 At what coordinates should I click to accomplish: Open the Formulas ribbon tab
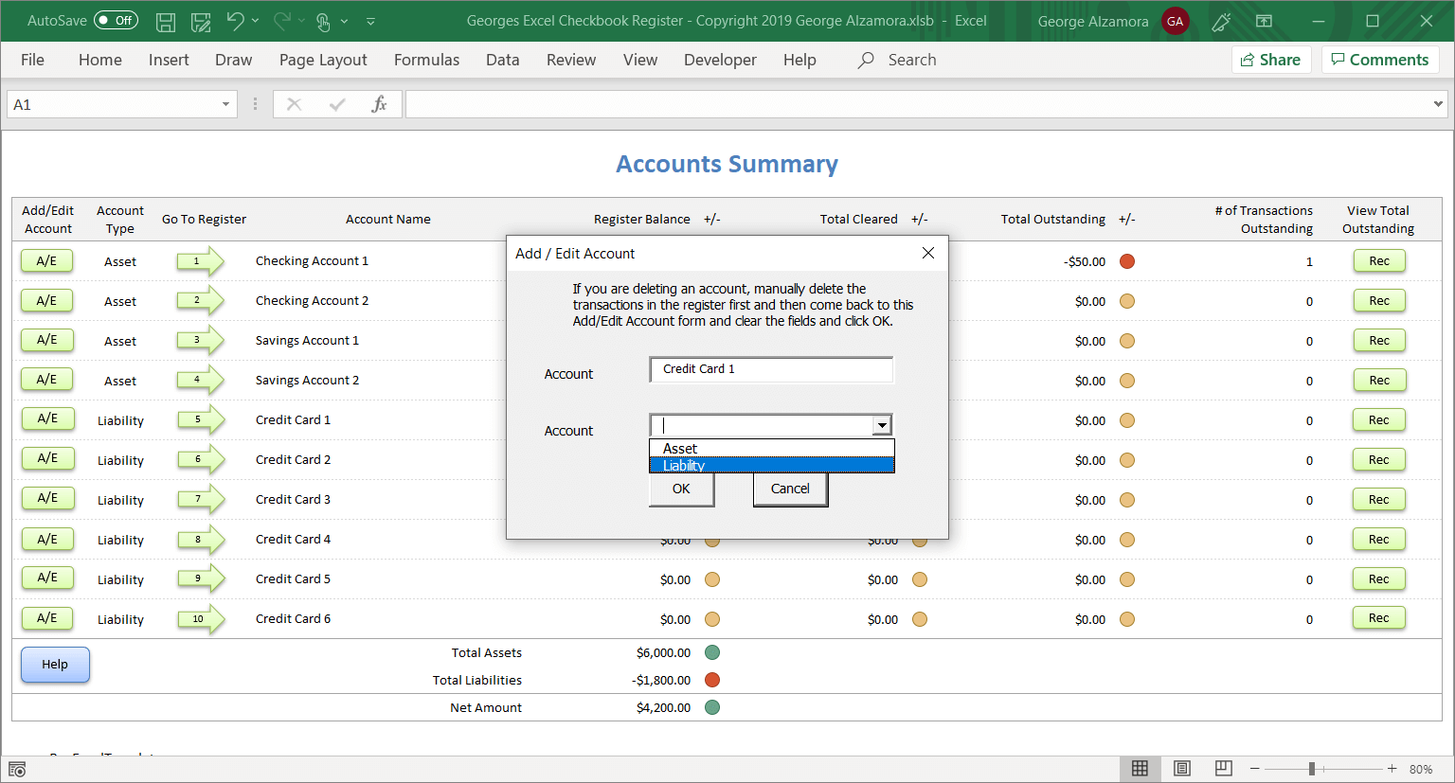(426, 60)
